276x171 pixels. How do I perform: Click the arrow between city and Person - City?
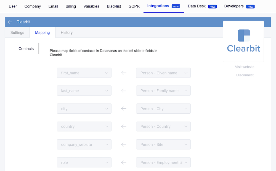click(x=124, y=109)
